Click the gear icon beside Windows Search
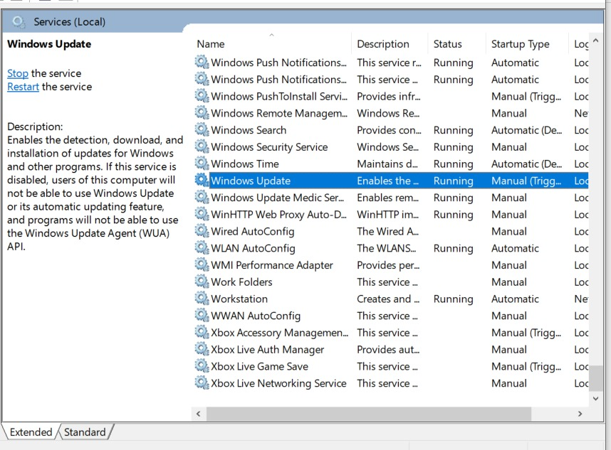611x450 pixels. (202, 130)
